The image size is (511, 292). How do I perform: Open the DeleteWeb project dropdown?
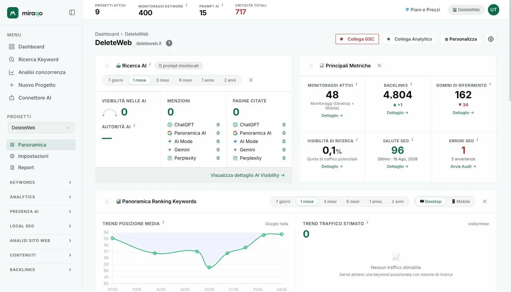pos(41,128)
